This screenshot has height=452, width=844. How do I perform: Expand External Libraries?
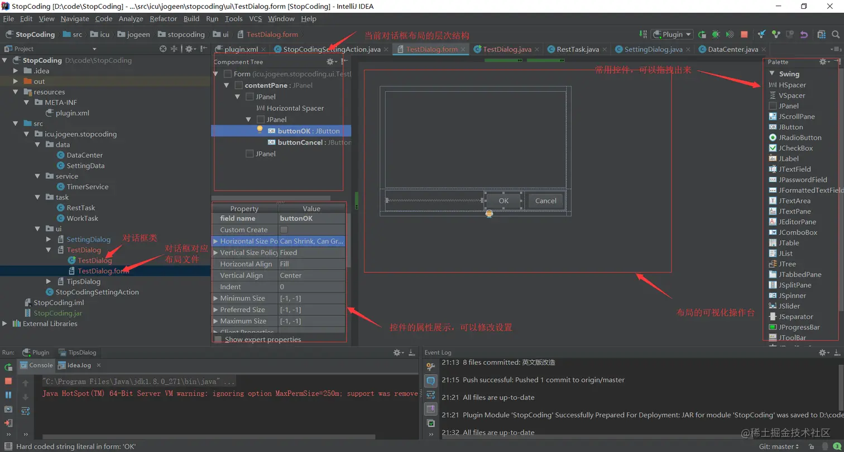click(5, 324)
